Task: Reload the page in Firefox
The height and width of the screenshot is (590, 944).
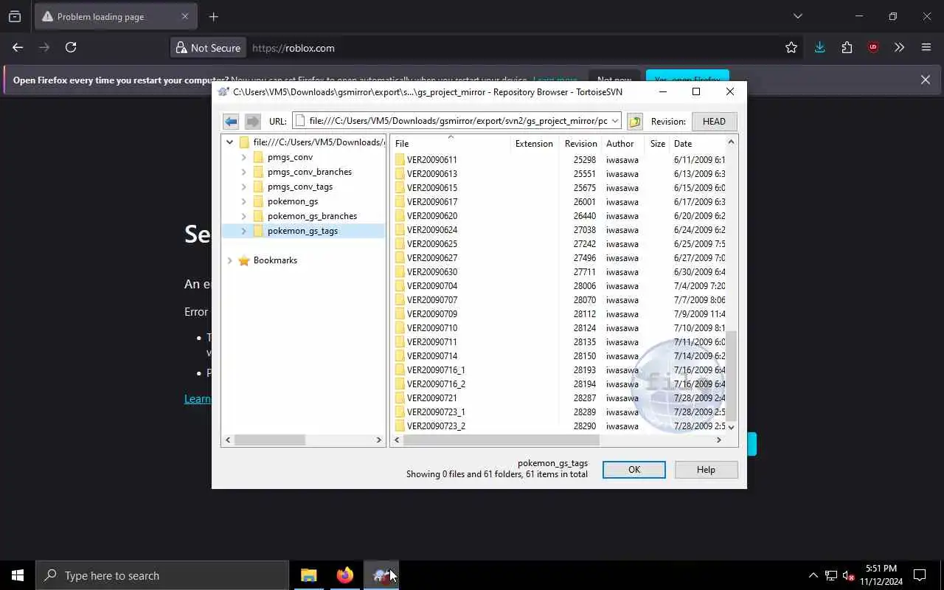Action: pyautogui.click(x=71, y=47)
